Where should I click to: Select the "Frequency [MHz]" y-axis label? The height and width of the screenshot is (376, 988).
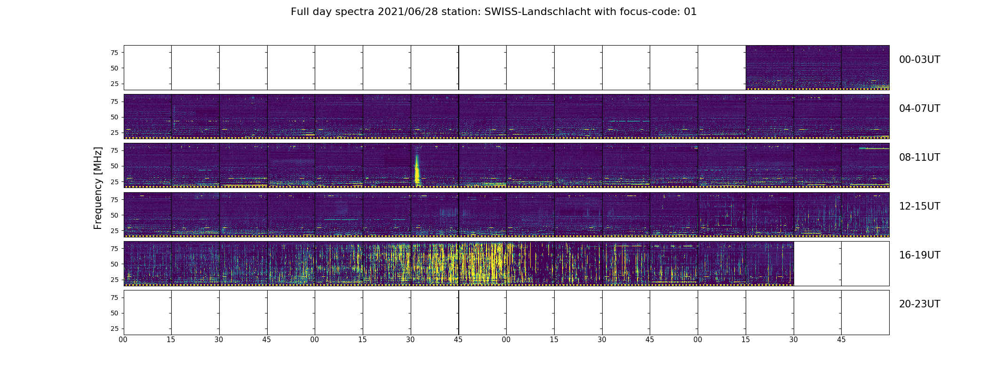(x=98, y=188)
